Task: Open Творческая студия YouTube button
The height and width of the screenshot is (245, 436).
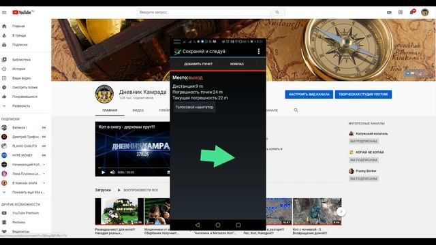Action: 363,94
